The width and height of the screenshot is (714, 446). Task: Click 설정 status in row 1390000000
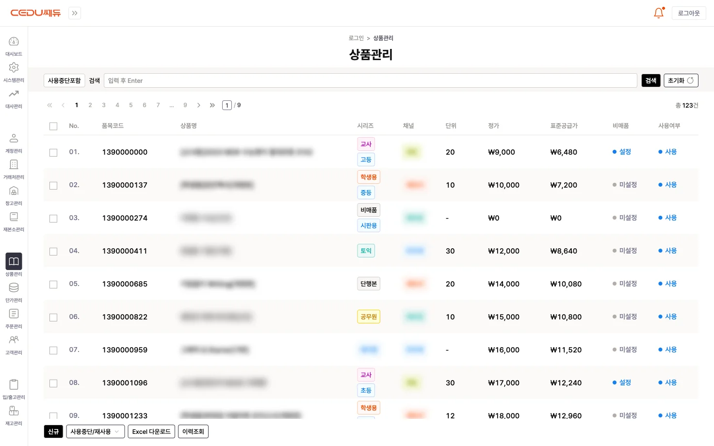622,152
